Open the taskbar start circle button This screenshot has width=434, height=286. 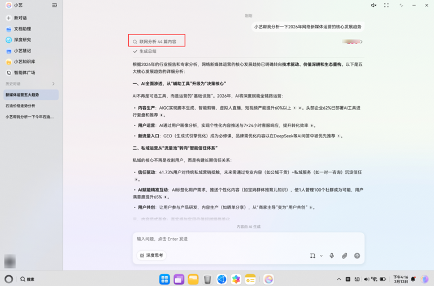pyautogui.click(x=8, y=279)
